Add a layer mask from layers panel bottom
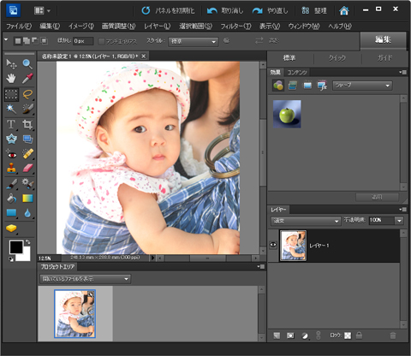Screen dimensions: 411x356 pos(290,335)
